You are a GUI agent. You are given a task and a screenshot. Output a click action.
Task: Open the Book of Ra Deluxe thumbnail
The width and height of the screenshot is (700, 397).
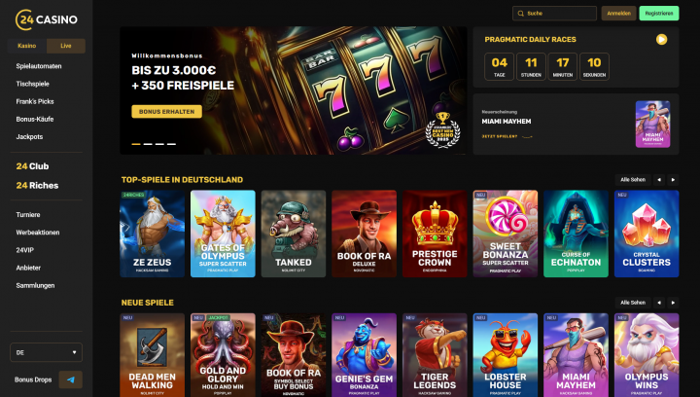364,234
